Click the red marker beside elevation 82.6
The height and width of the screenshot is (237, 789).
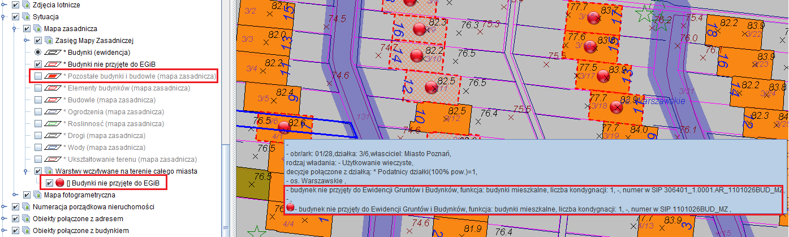coord(284,127)
